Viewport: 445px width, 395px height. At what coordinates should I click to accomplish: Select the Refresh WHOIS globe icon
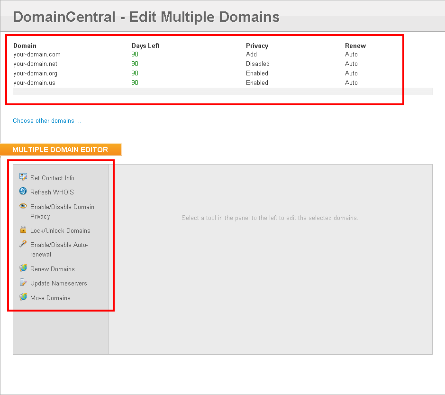[23, 192]
